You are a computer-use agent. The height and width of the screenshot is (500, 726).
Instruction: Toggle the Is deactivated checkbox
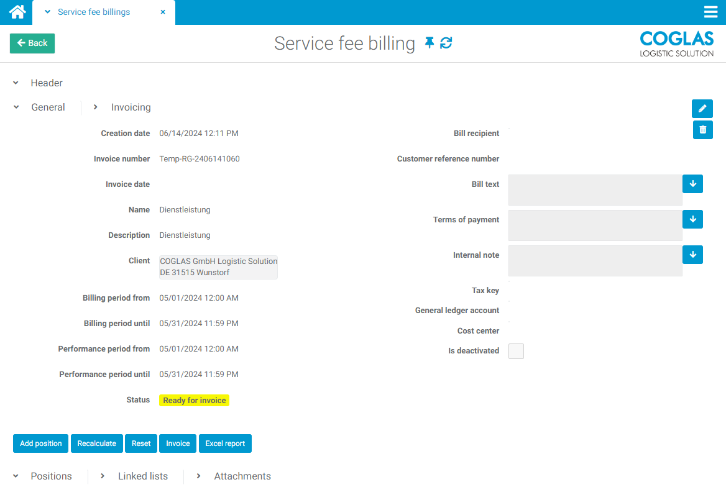point(516,352)
